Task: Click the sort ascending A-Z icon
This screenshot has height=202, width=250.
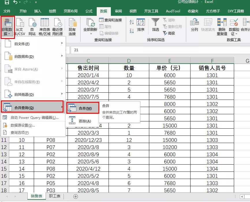Action: 132,22
